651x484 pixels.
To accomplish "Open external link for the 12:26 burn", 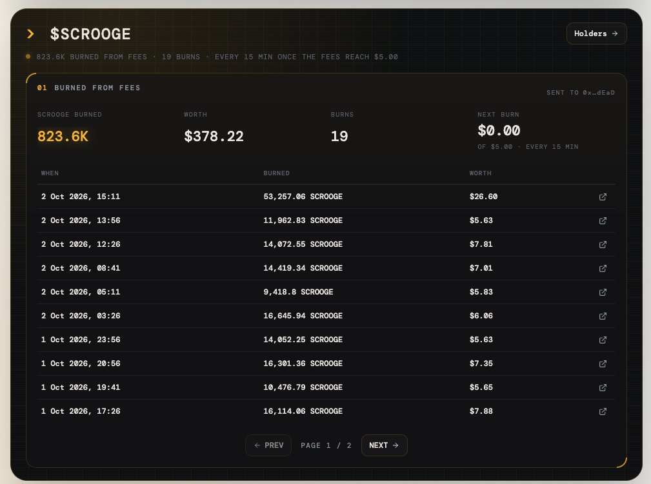I will click(x=603, y=244).
